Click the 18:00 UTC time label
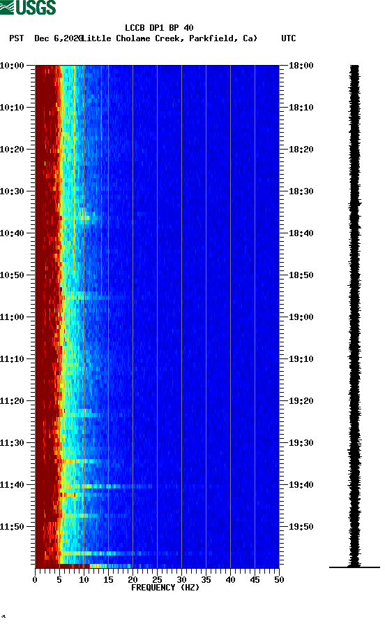The width and height of the screenshot is (385, 624). pos(301,65)
